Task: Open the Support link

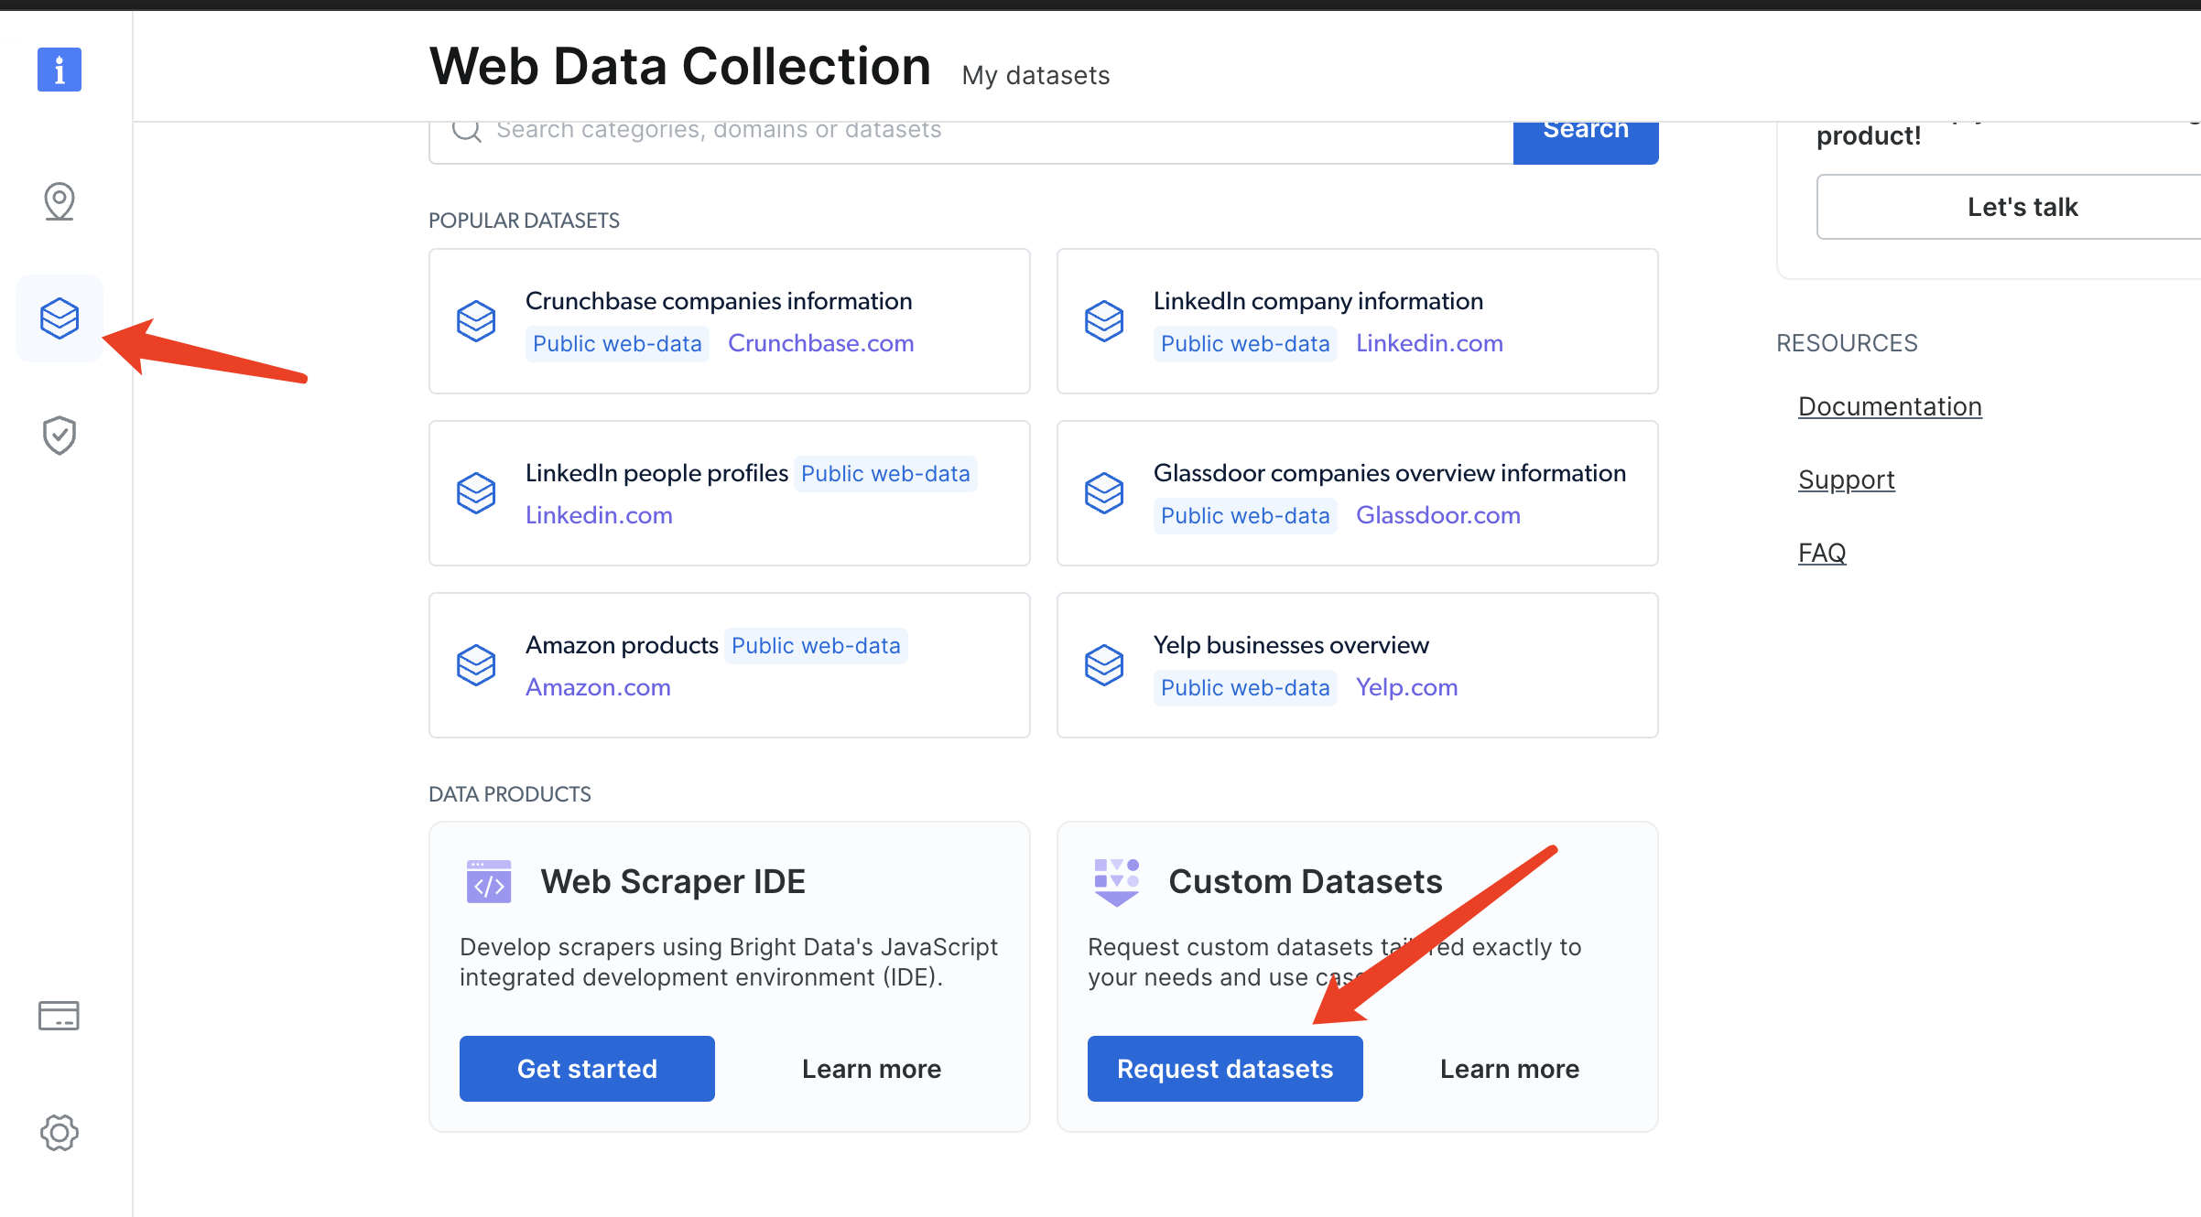Action: (x=1846, y=479)
